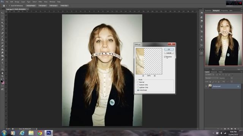Screen dimensions: 243x136
Task: Click Cancel in the Diffuse dialog
Action: click(169, 53)
